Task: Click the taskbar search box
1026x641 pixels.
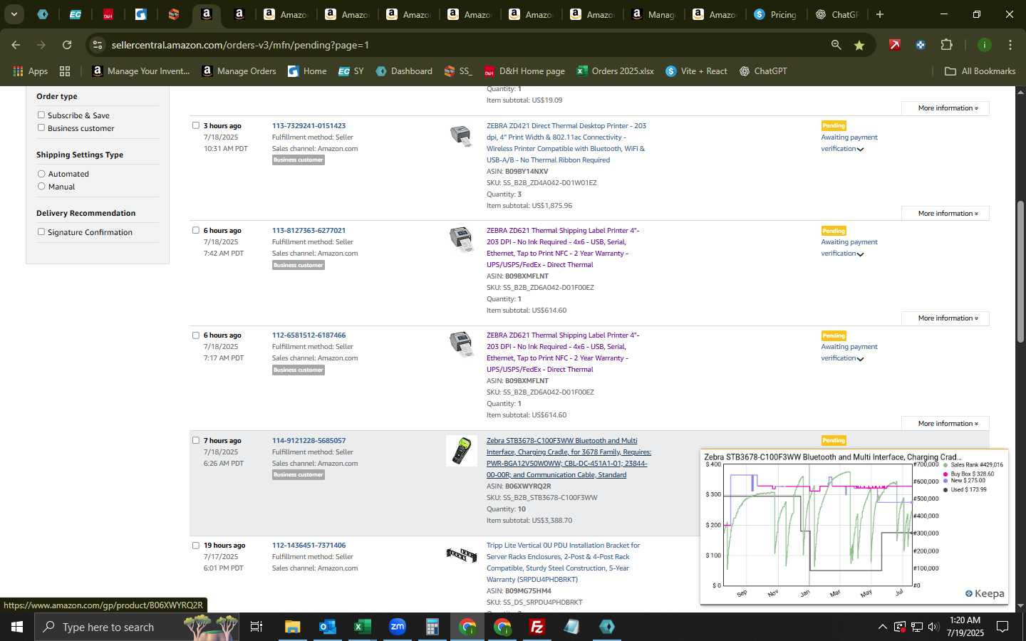Action: 137,627
